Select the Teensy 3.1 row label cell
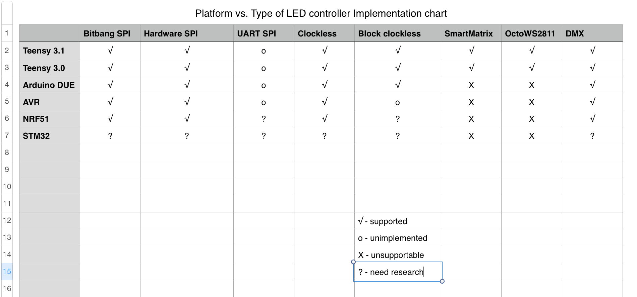The width and height of the screenshot is (637, 297). 50,51
